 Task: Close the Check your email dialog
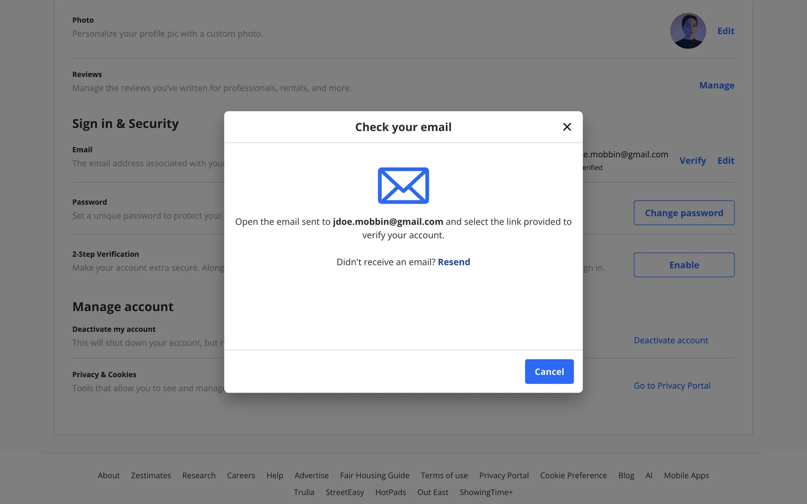[x=567, y=127]
